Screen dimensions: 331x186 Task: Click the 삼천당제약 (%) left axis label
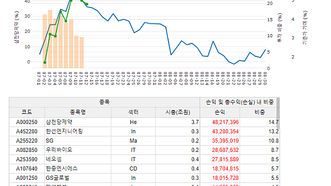tap(17, 27)
